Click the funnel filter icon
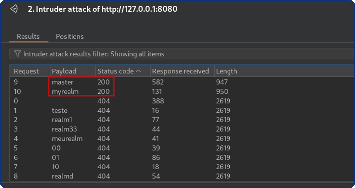Image resolution: width=355 pixels, height=188 pixels. (17, 54)
